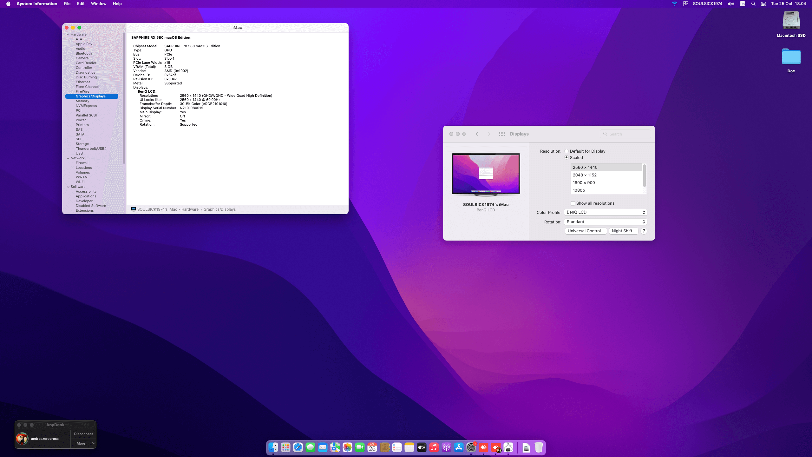Open Calendar from the Dock
812x457 pixels.
(372, 447)
